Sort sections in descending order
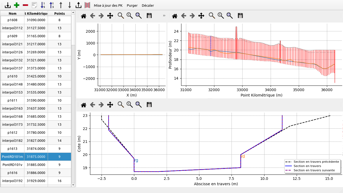The width and height of the screenshot is (343, 193). coord(52,5)
